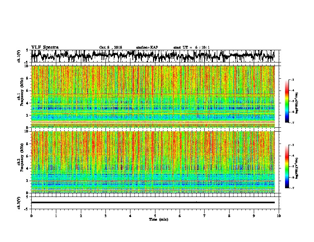Click the ch.1 color scale bar
This screenshot has height=242, width=314.
coord(287,101)
